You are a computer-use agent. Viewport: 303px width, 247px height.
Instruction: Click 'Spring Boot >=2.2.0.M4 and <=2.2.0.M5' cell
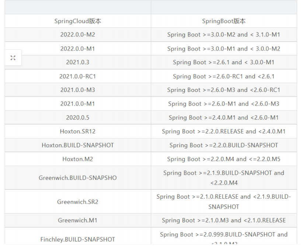coord(224,159)
